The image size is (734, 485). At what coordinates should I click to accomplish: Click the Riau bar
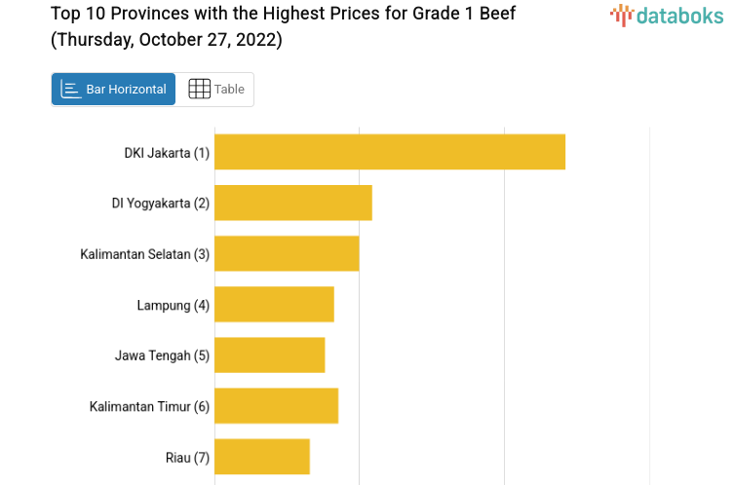coord(262,457)
